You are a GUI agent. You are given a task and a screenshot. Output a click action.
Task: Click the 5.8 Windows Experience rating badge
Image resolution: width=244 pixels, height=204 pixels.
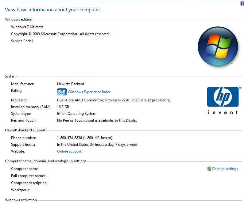click(x=62, y=92)
